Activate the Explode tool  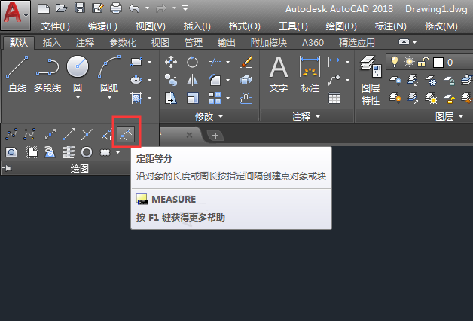click(246, 80)
